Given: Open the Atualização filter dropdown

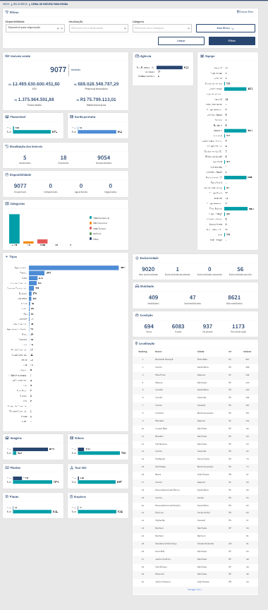Looking at the screenshot, I should click(x=99, y=28).
